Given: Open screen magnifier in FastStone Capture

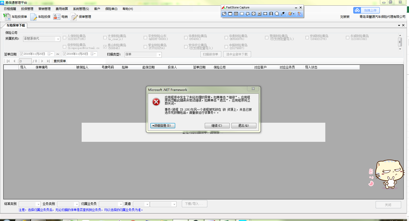Looking at the screenshot, I should pos(277,14).
